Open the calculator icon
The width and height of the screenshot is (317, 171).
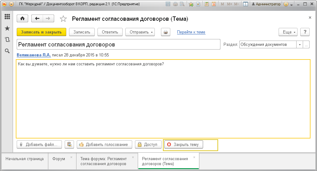tap(206, 4)
